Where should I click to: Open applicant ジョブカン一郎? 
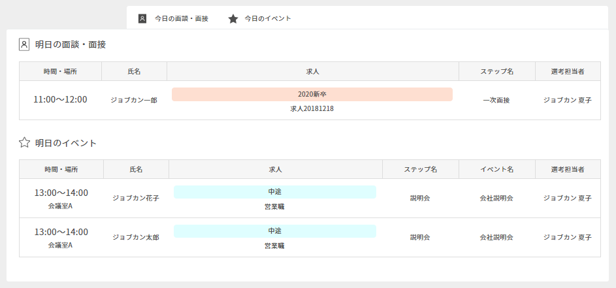[134, 100]
